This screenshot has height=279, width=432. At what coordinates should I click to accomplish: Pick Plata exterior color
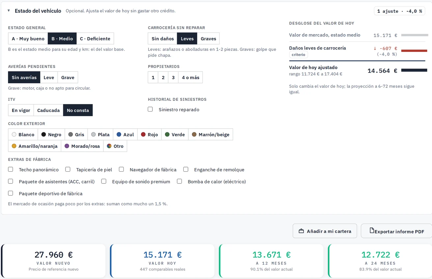100,135
